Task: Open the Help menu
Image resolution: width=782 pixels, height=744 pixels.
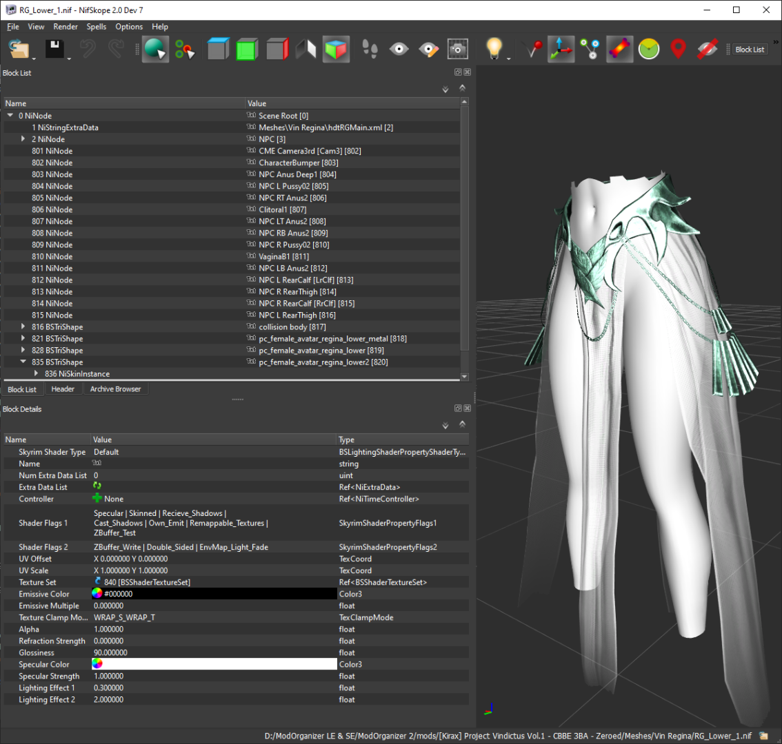Action: tap(159, 27)
